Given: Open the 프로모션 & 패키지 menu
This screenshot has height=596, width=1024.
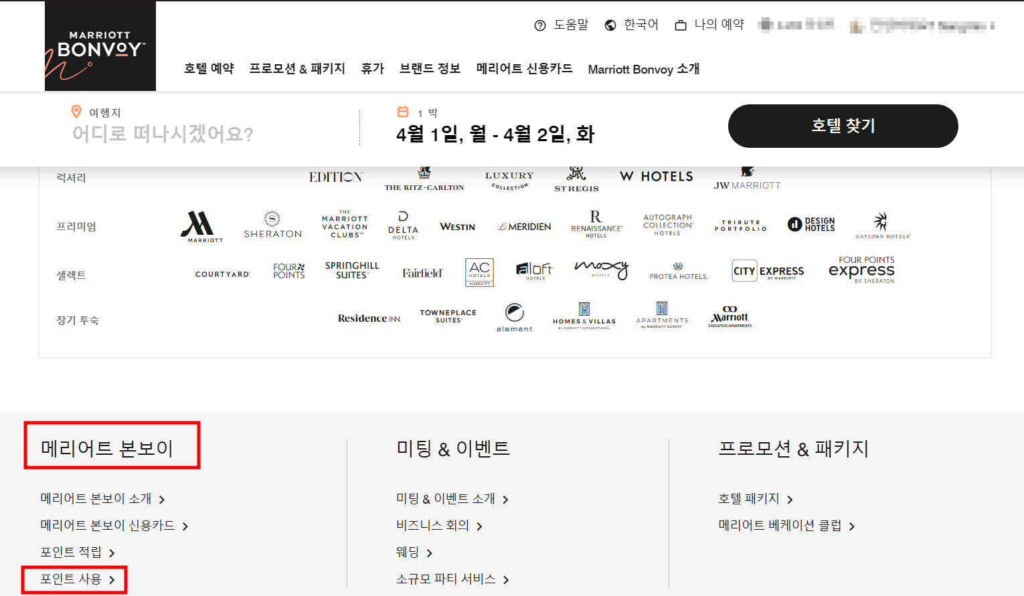Looking at the screenshot, I should pos(297,69).
